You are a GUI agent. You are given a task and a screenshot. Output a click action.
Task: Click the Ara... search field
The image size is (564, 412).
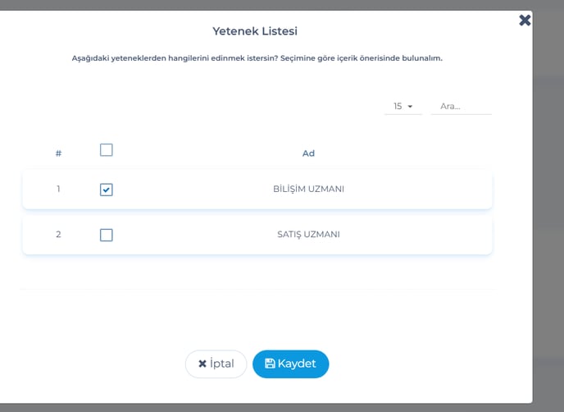462,106
